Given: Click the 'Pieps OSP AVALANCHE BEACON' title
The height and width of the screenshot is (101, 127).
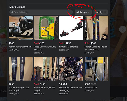Looking at the screenshot, I should point(45,48).
